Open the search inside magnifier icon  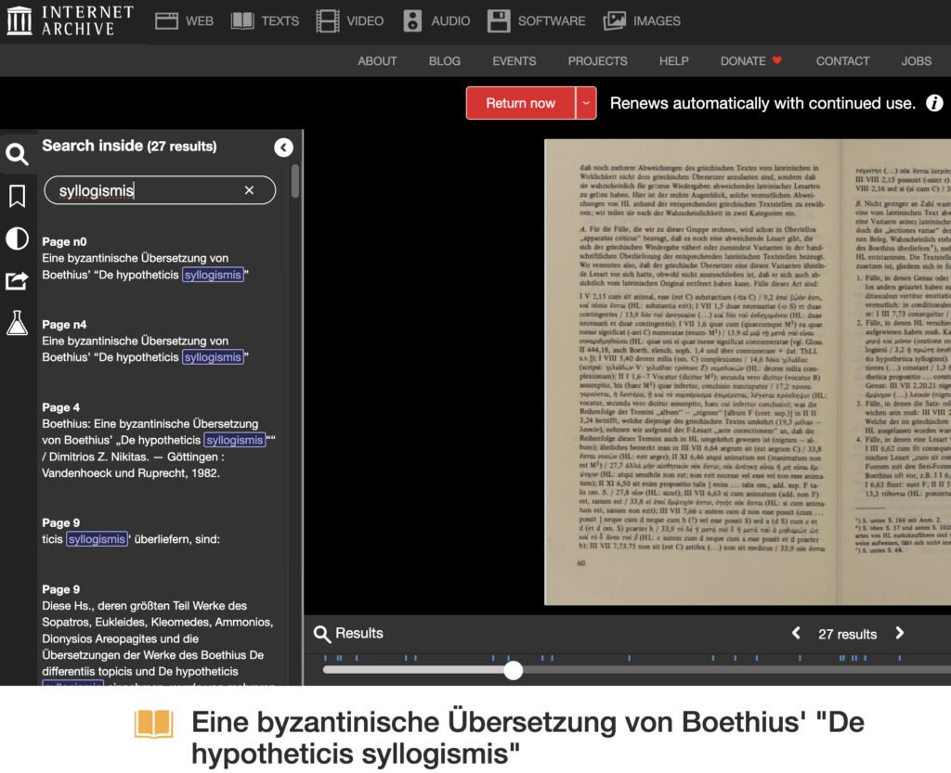click(17, 154)
